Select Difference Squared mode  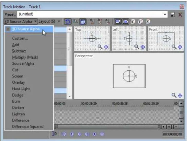click(x=28, y=127)
